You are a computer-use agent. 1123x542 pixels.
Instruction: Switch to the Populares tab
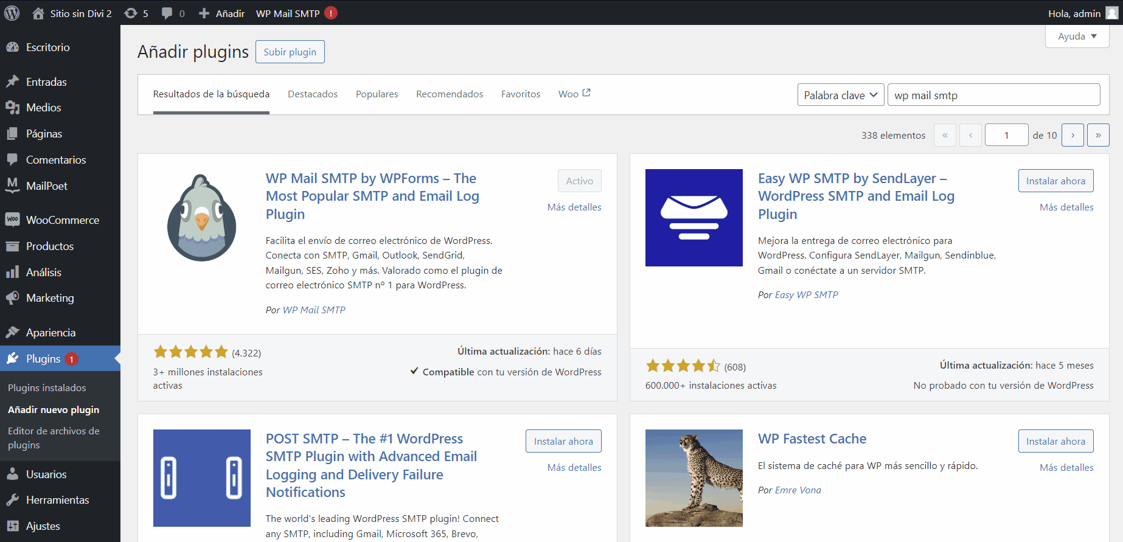point(377,94)
